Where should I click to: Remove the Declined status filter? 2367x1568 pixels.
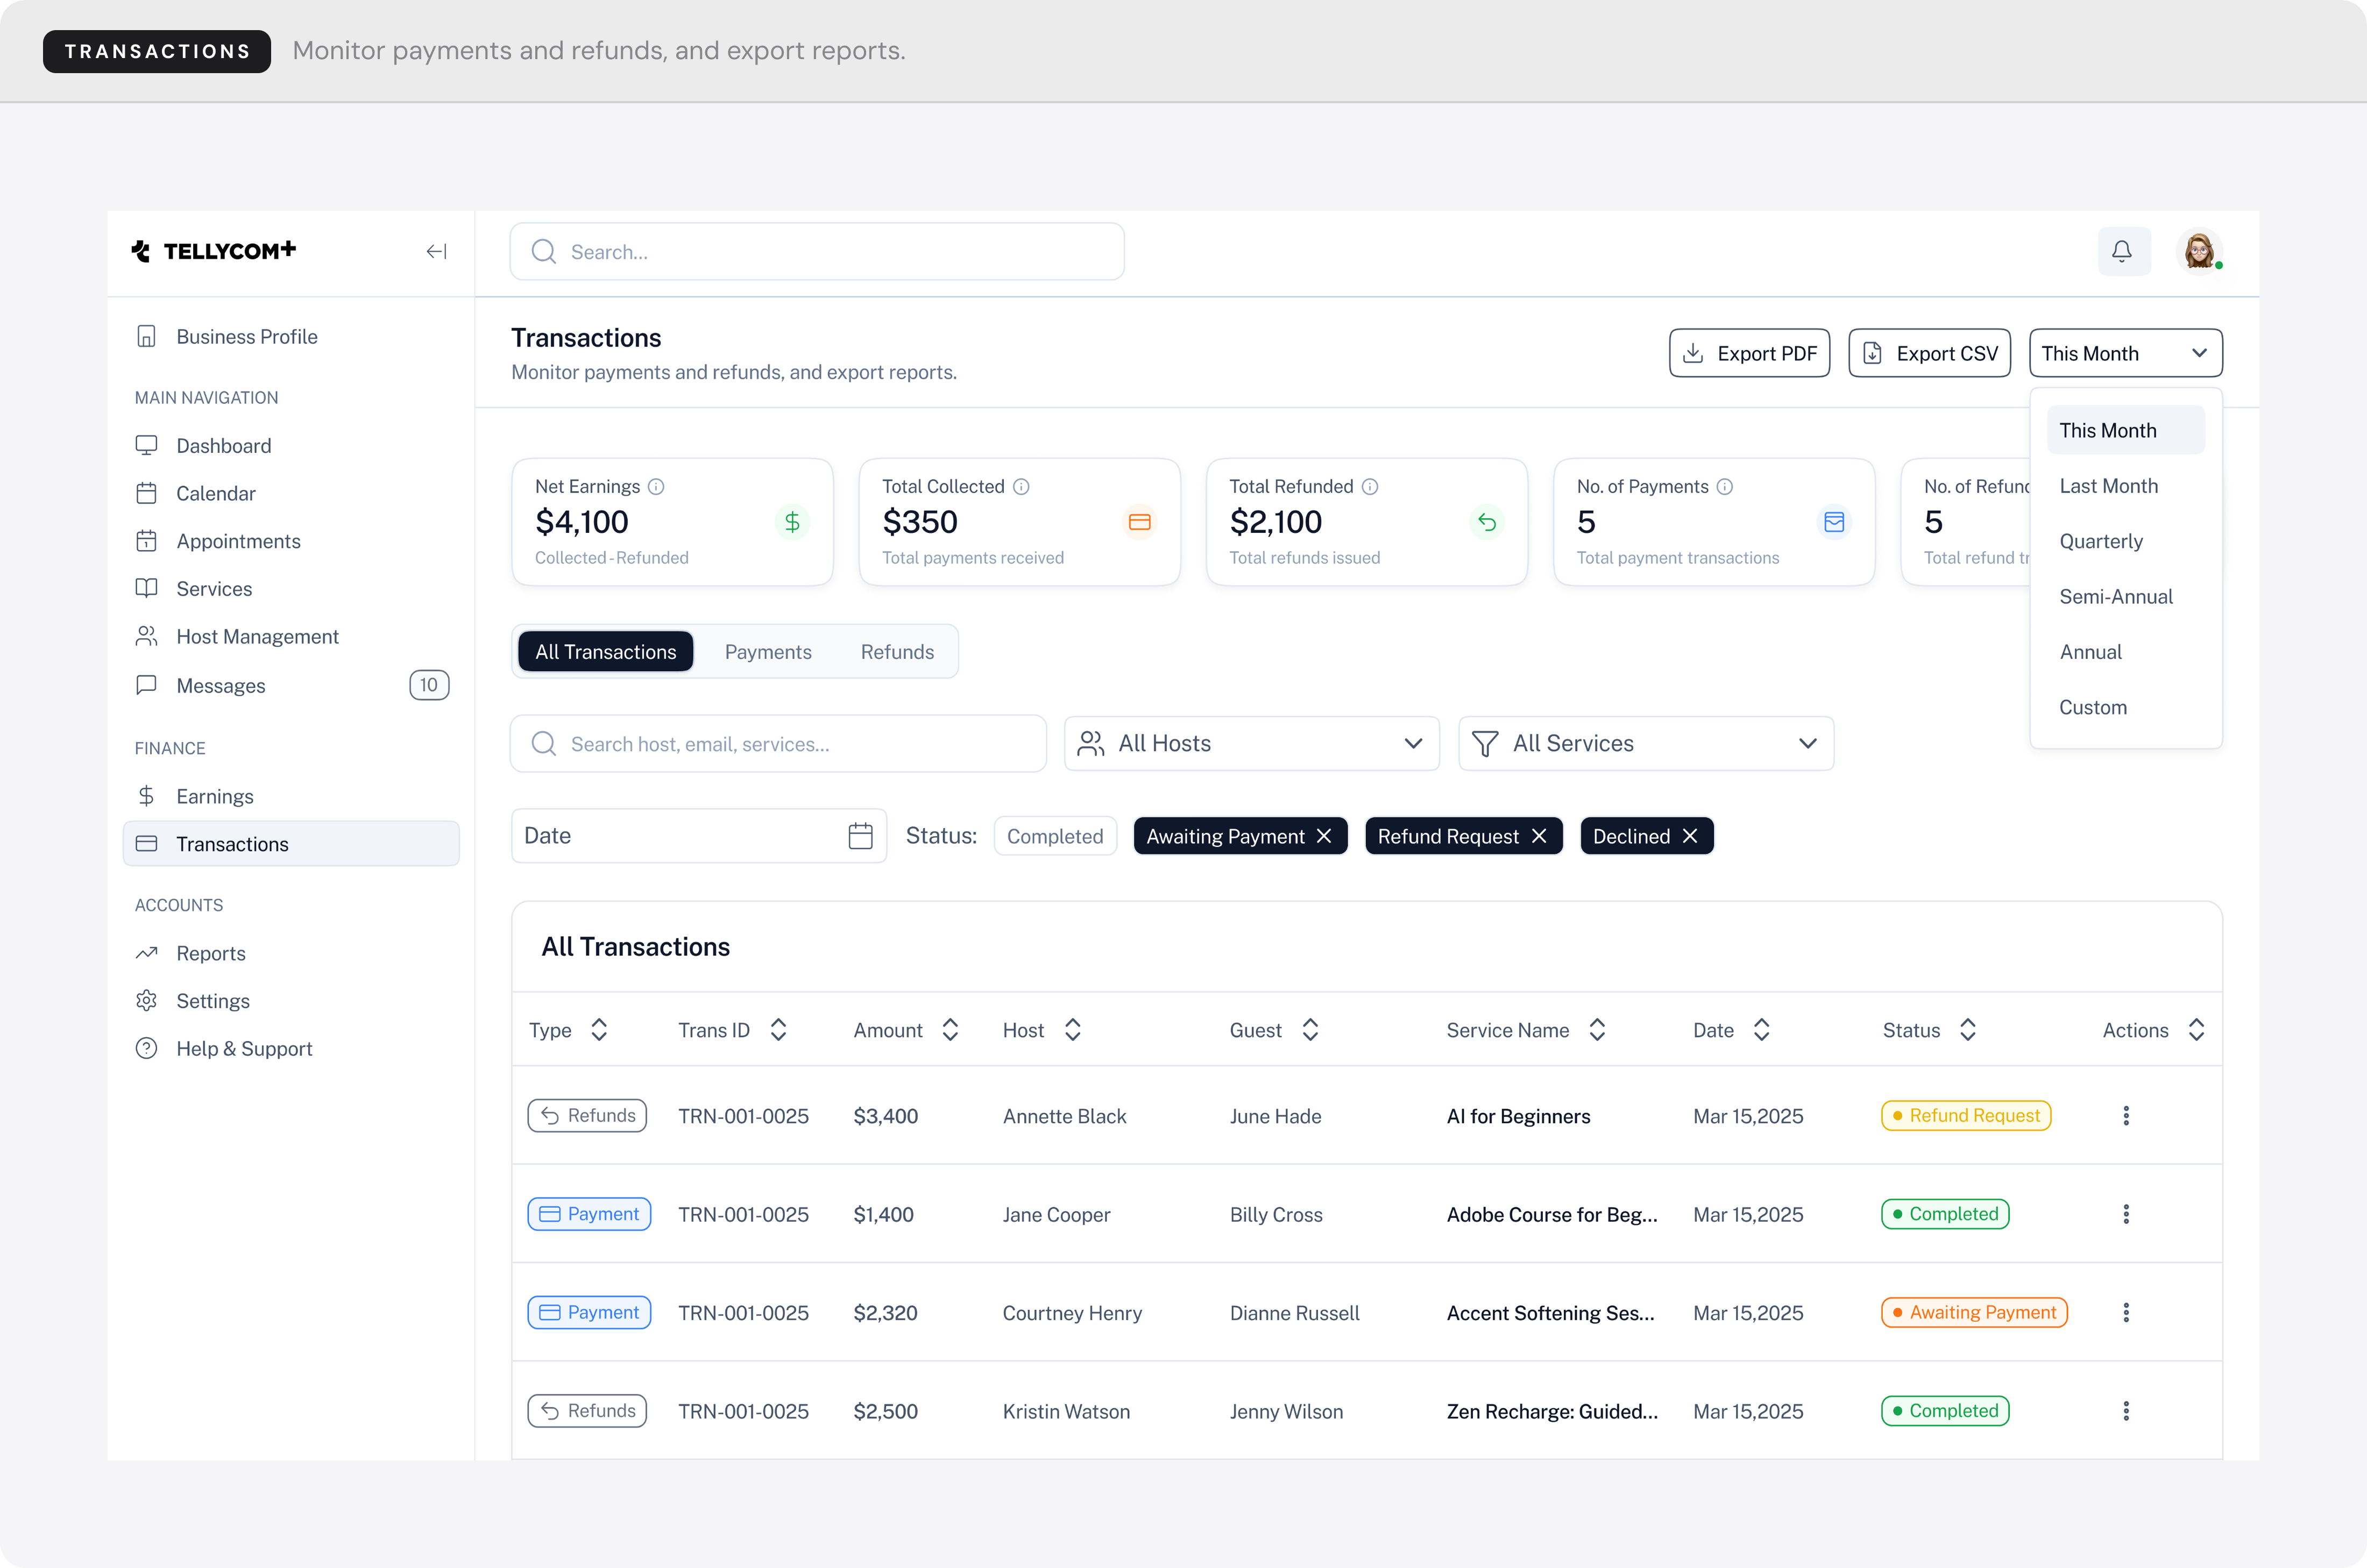coord(1690,836)
